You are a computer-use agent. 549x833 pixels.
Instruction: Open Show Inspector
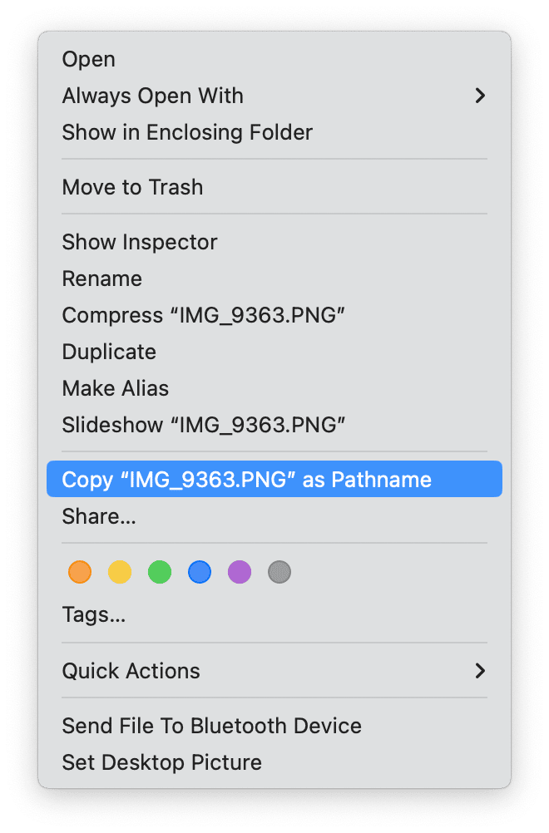coord(140,242)
